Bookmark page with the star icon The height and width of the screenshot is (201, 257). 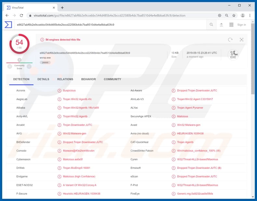coord(234,15)
